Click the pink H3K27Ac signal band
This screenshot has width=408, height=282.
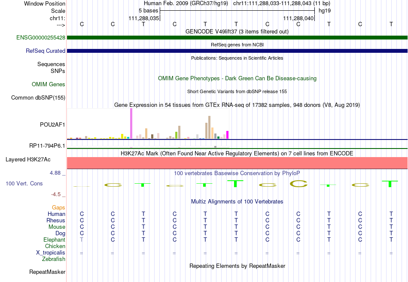(x=237, y=163)
